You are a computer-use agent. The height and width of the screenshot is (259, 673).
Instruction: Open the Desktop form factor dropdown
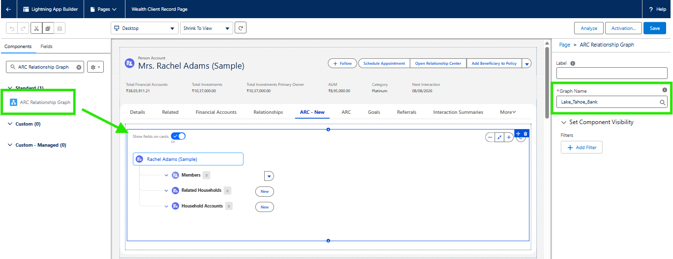pyautogui.click(x=144, y=28)
